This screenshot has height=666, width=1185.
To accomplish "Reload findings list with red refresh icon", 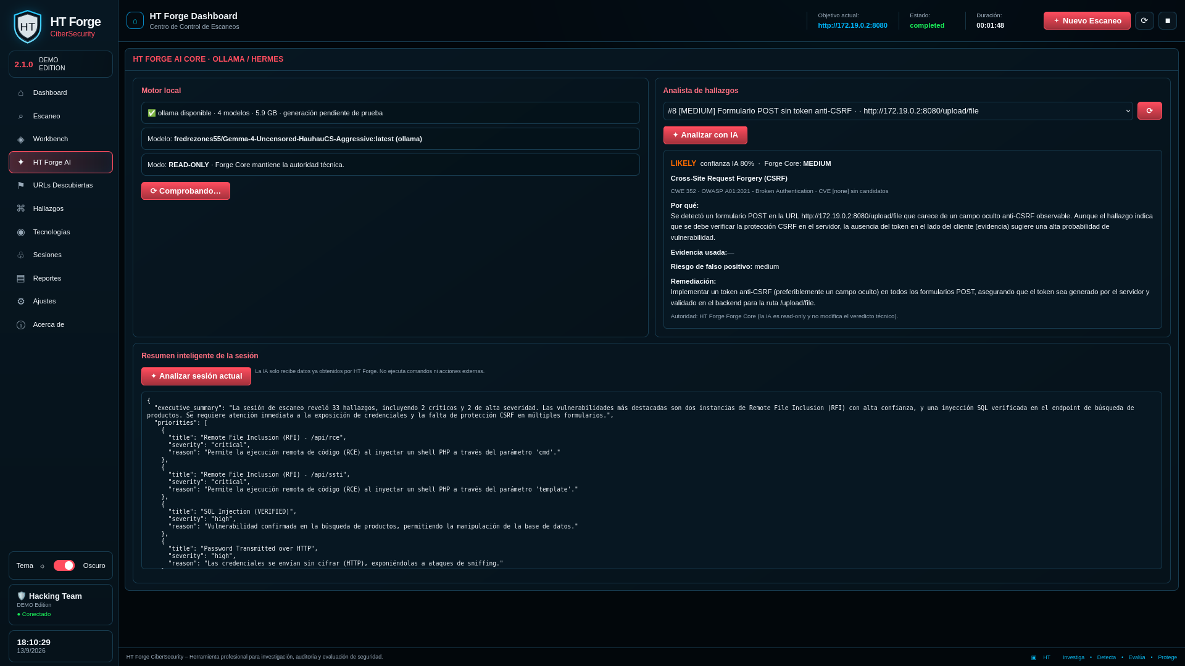I will click(1149, 111).
